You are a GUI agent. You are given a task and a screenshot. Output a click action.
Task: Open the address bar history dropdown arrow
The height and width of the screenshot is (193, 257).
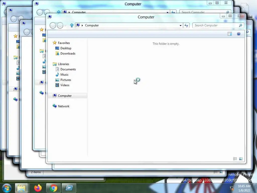click(x=180, y=25)
